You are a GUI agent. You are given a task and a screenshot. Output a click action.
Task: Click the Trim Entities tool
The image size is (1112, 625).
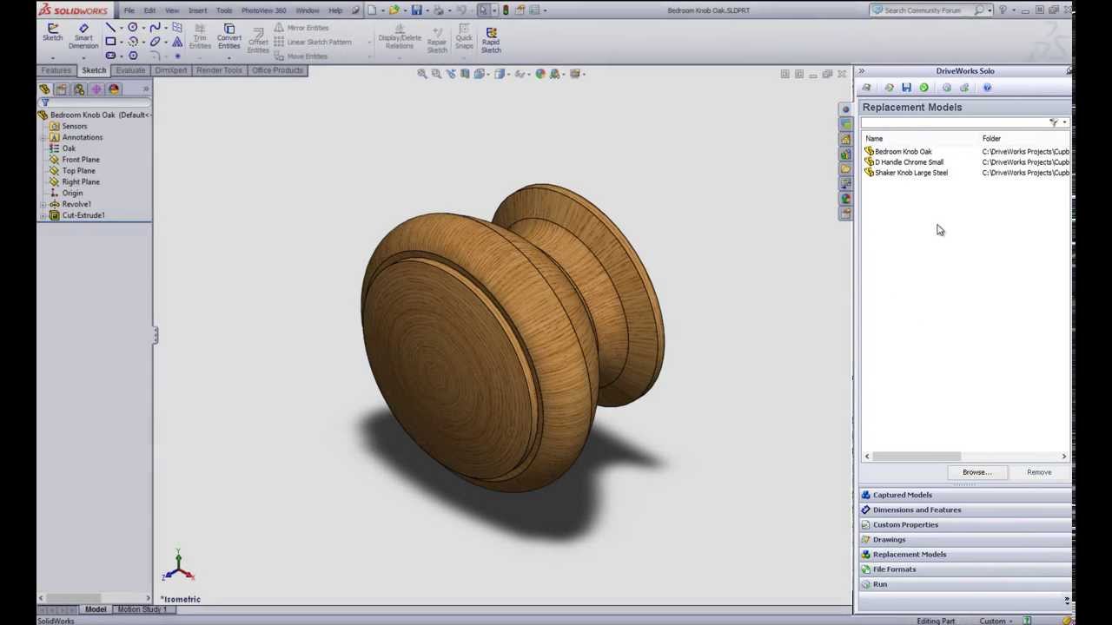pyautogui.click(x=200, y=36)
